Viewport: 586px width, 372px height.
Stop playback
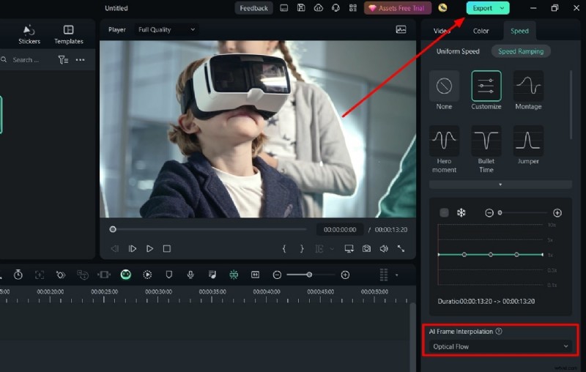(167, 249)
